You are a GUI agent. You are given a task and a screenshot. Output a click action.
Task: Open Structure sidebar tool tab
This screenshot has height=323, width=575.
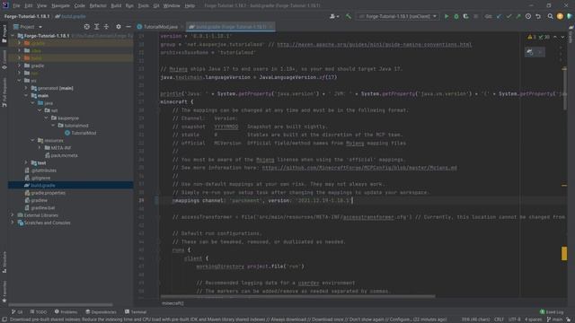4,262
